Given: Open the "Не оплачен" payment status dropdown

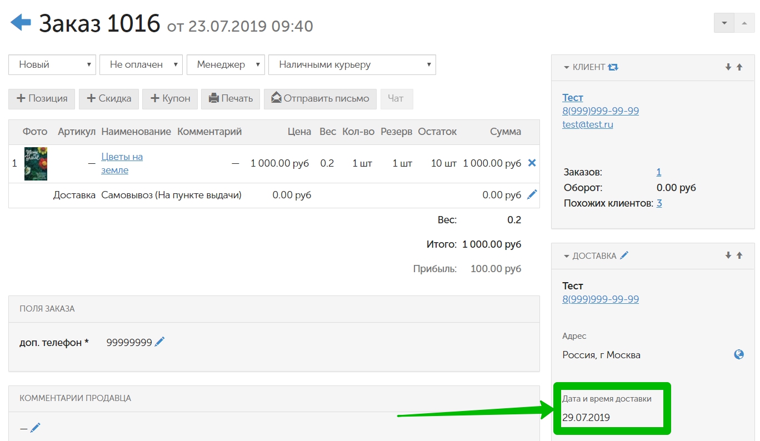Looking at the screenshot, I should (x=141, y=65).
